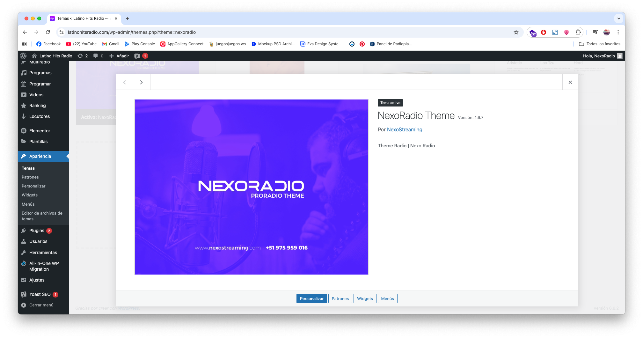Open Yoast SEO icon in admin bar
643x338 pixels.
[137, 56]
